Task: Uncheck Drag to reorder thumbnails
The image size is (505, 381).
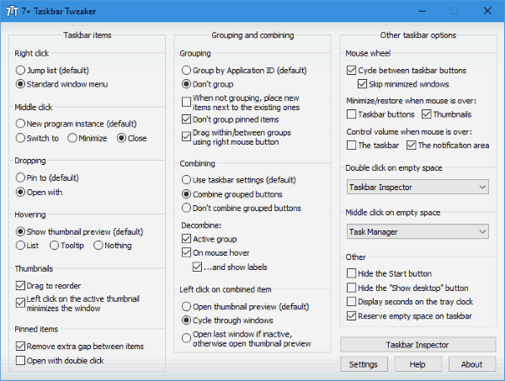Action: (21, 286)
